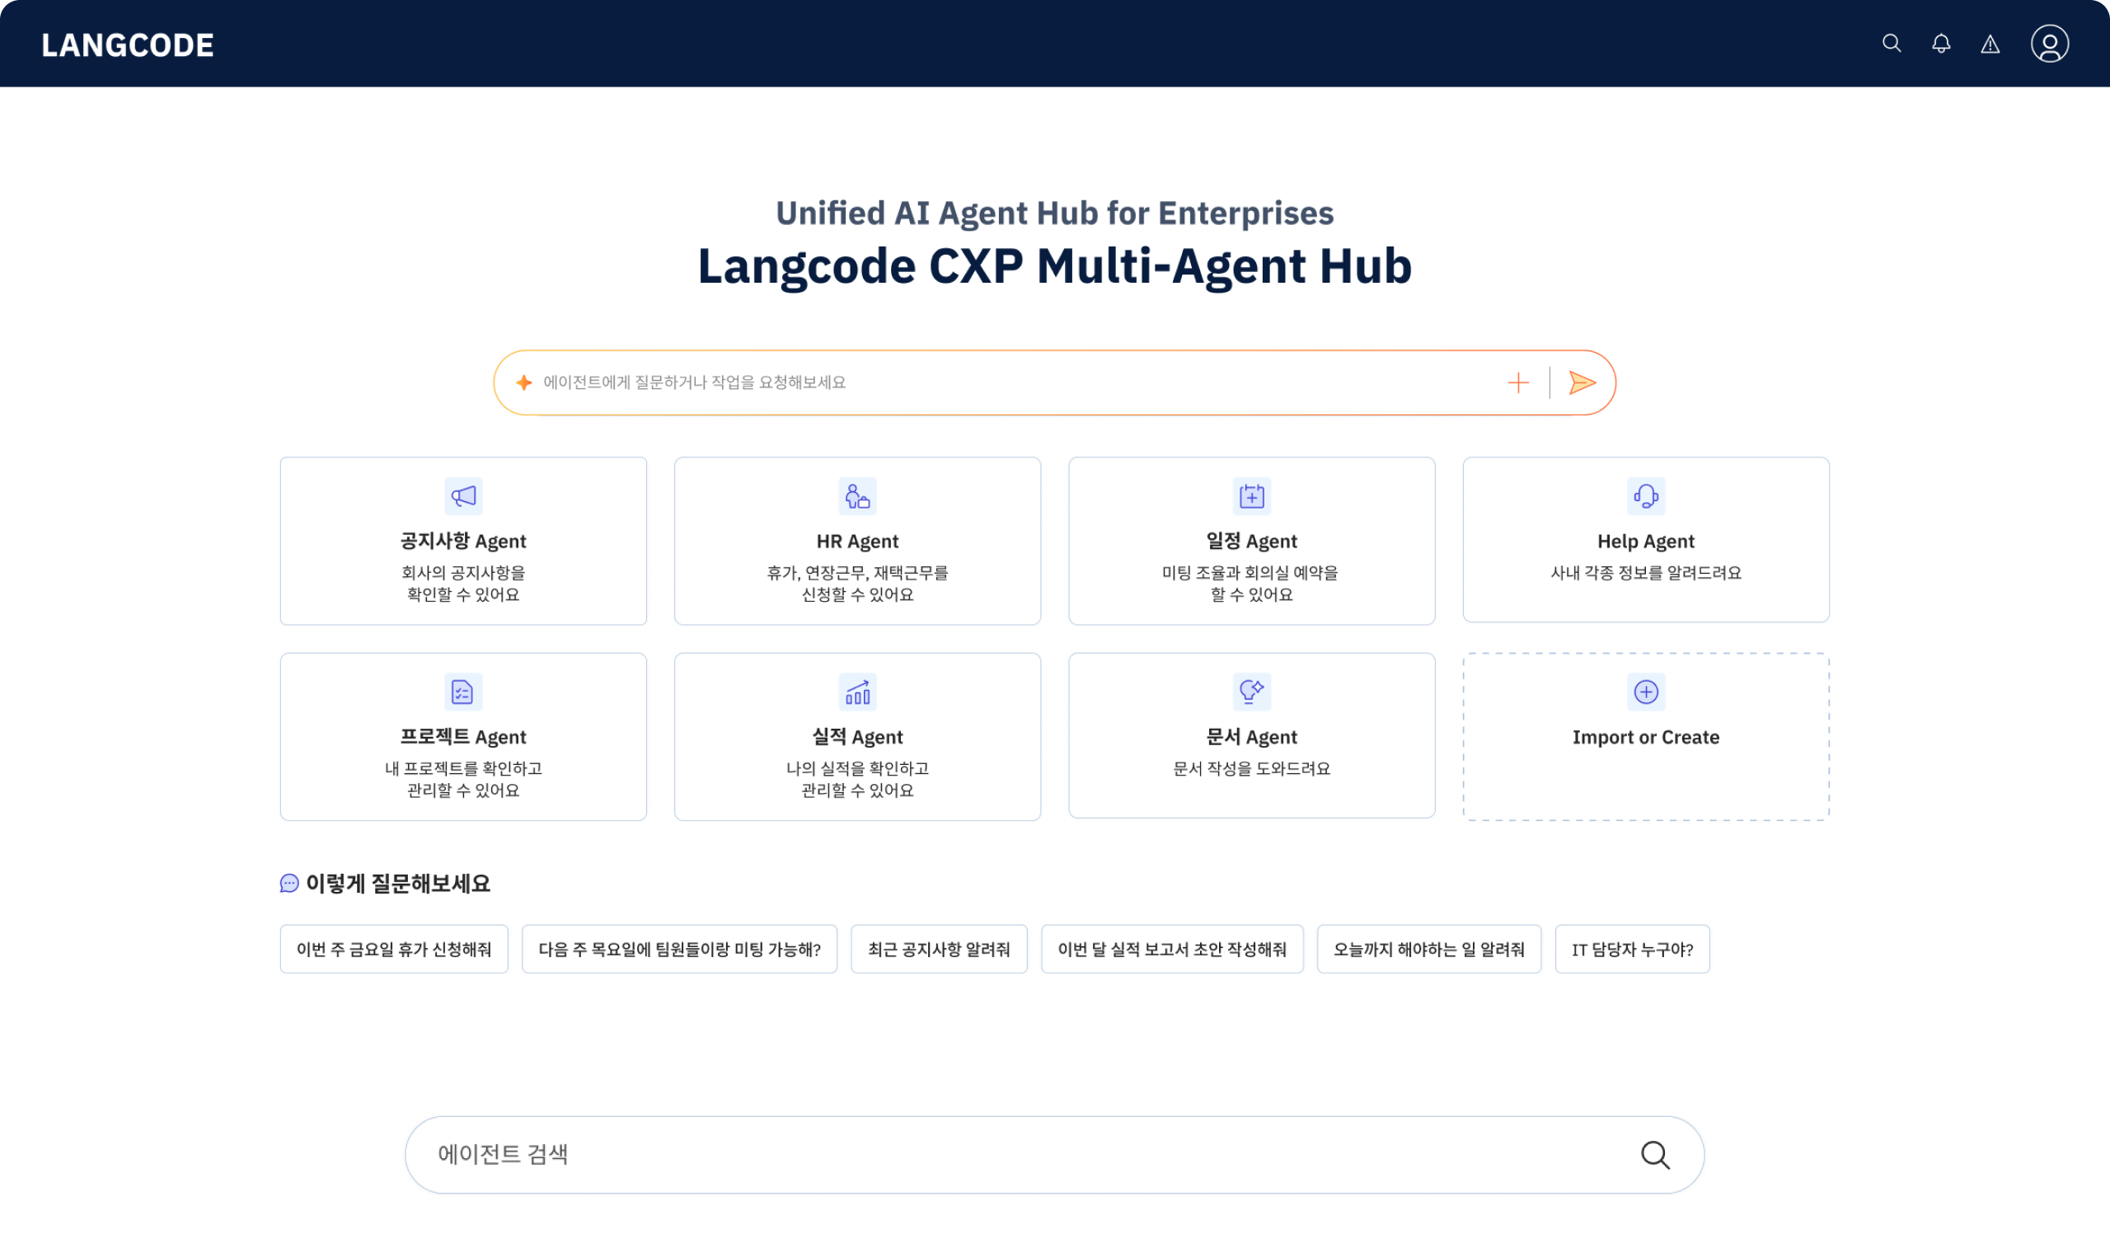This screenshot has width=2110, height=1248.
Task: Select suggestion '이번 주 금요일 휴가 신청해줘'
Action: pyautogui.click(x=394, y=950)
